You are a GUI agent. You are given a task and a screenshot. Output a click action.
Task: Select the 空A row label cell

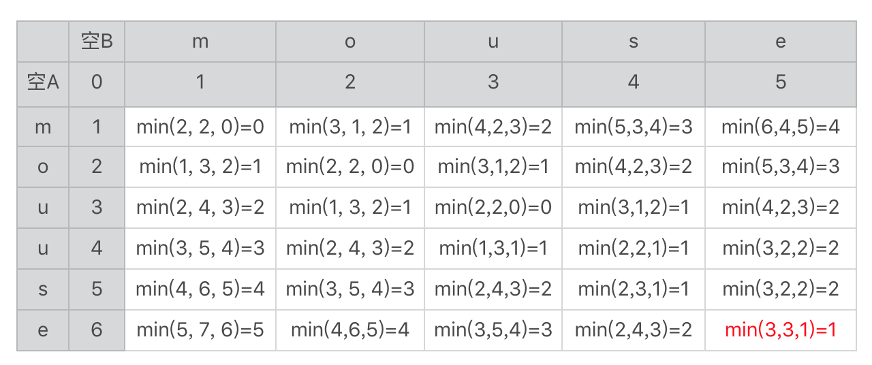click(x=43, y=82)
